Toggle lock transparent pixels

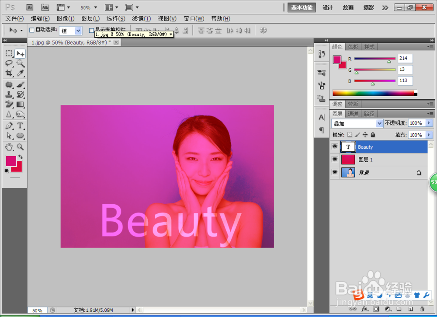click(350, 135)
